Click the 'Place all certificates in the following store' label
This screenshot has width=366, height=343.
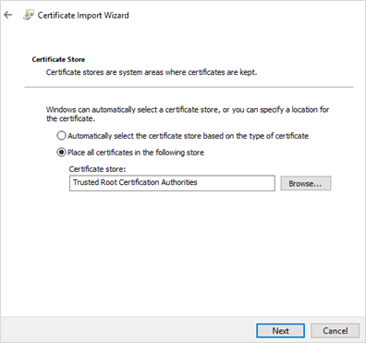pyautogui.click(x=136, y=153)
